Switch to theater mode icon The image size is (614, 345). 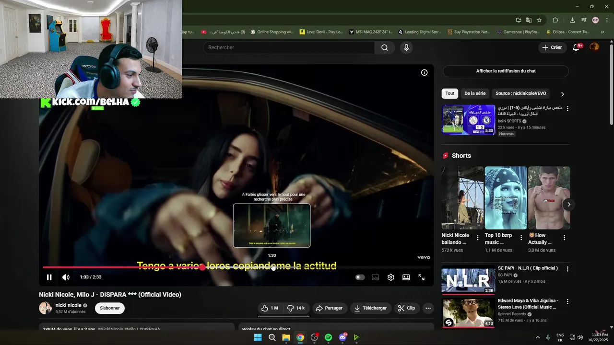406,277
